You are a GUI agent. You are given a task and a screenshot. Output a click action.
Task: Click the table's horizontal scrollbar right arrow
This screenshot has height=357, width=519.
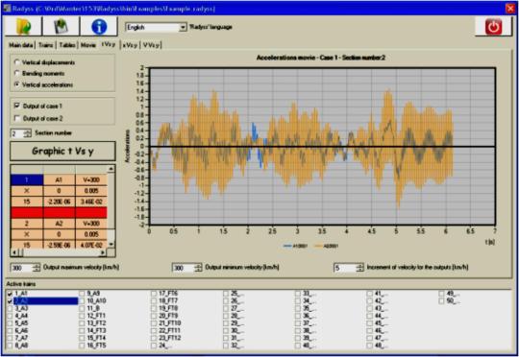click(x=103, y=252)
